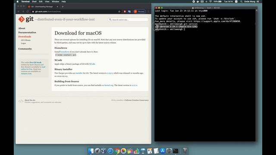Click the Tue 14:14 clock in menu bar
Viewport: 276px width, 155px height.
228,1
